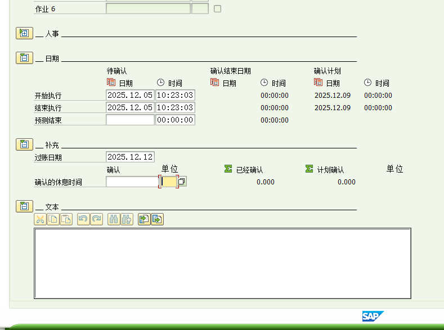Click the 结束执行 time field
This screenshot has height=330, width=444.
pos(175,108)
